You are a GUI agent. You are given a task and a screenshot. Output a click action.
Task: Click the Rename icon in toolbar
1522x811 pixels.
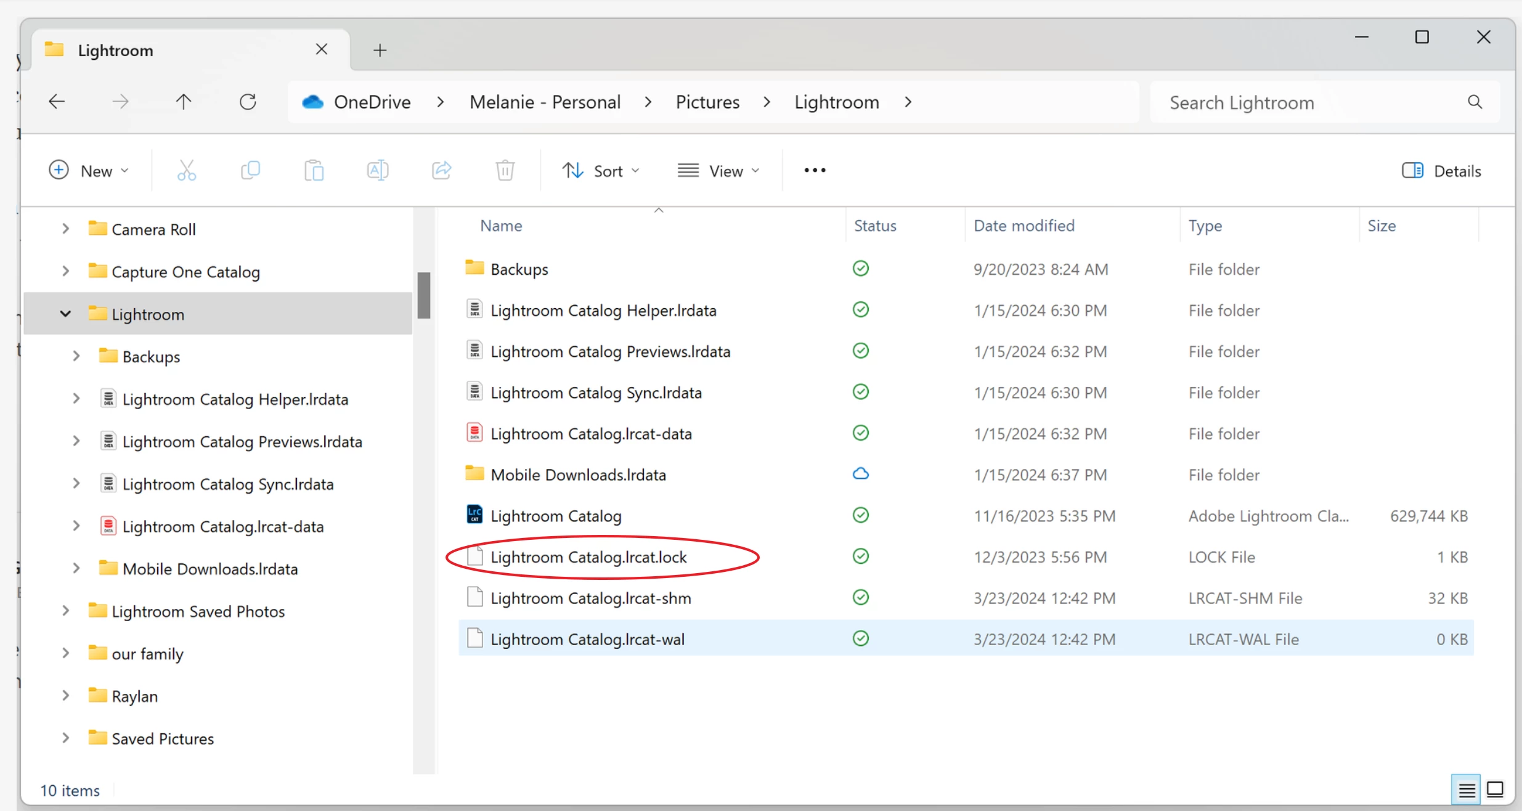coord(377,170)
